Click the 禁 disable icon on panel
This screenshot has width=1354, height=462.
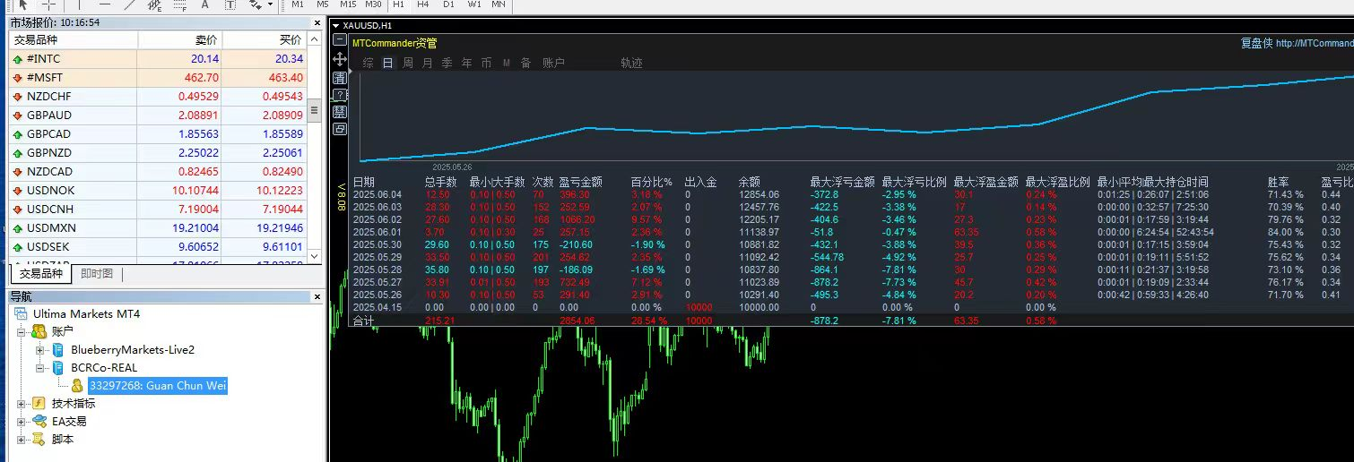340,112
